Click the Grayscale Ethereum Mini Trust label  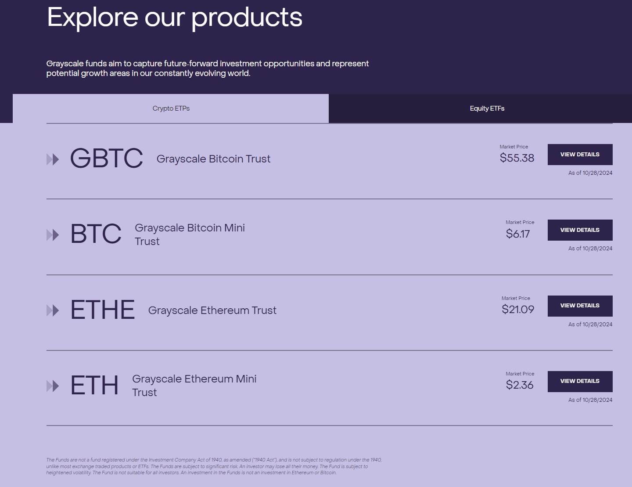(194, 386)
